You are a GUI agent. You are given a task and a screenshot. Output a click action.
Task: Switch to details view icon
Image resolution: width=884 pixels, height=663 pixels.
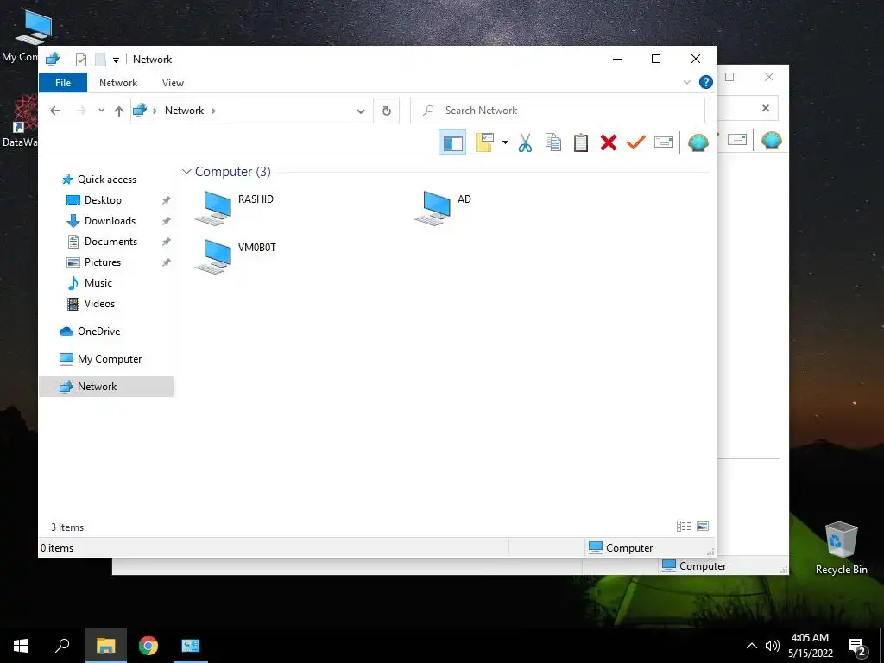[684, 526]
